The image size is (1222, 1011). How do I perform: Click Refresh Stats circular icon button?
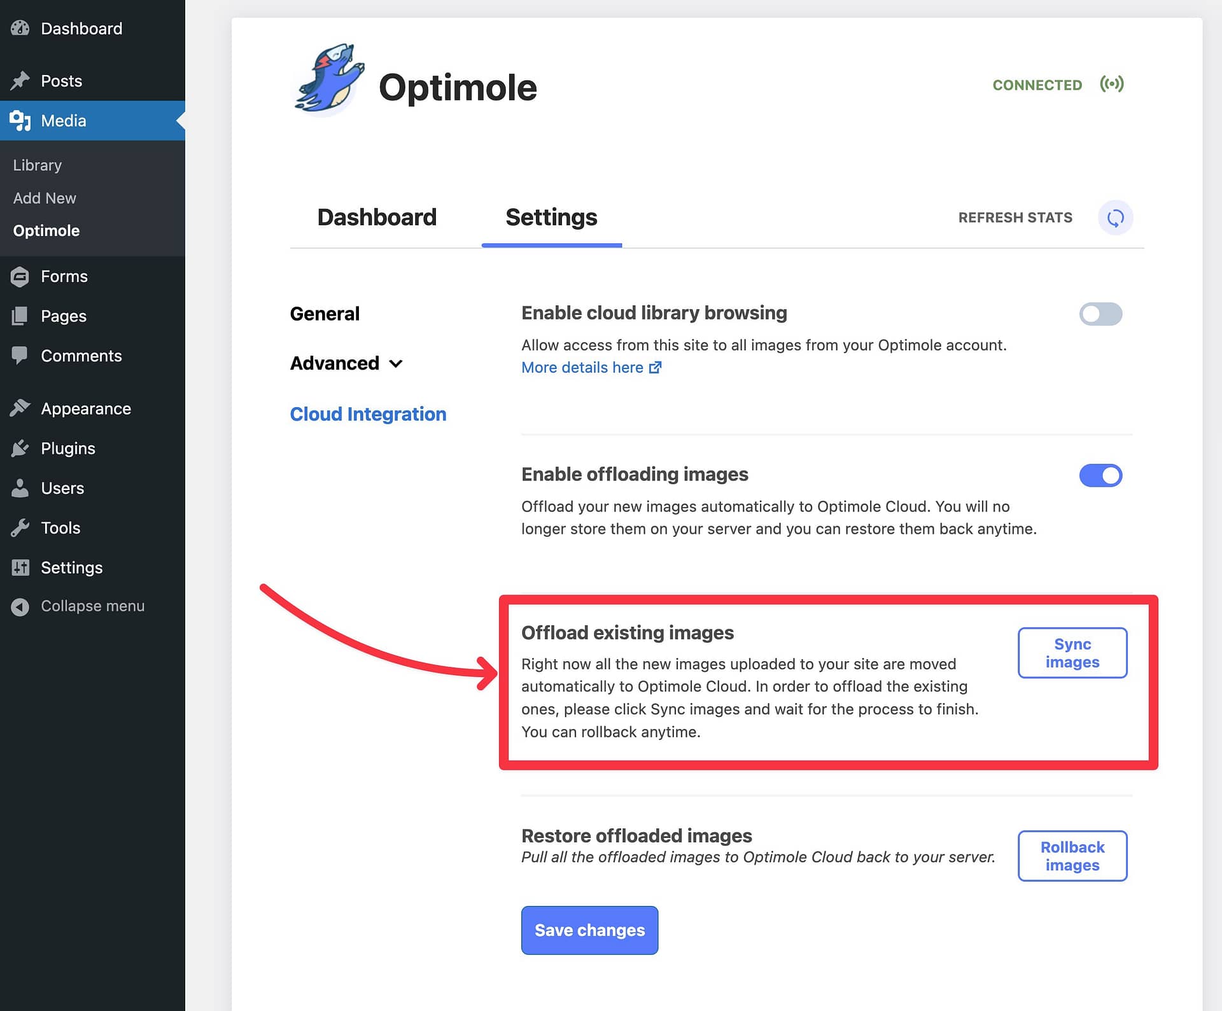tap(1113, 216)
